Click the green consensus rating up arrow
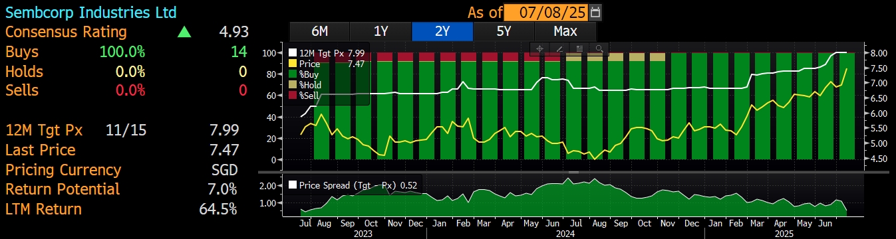This screenshot has width=896, height=239. click(184, 32)
